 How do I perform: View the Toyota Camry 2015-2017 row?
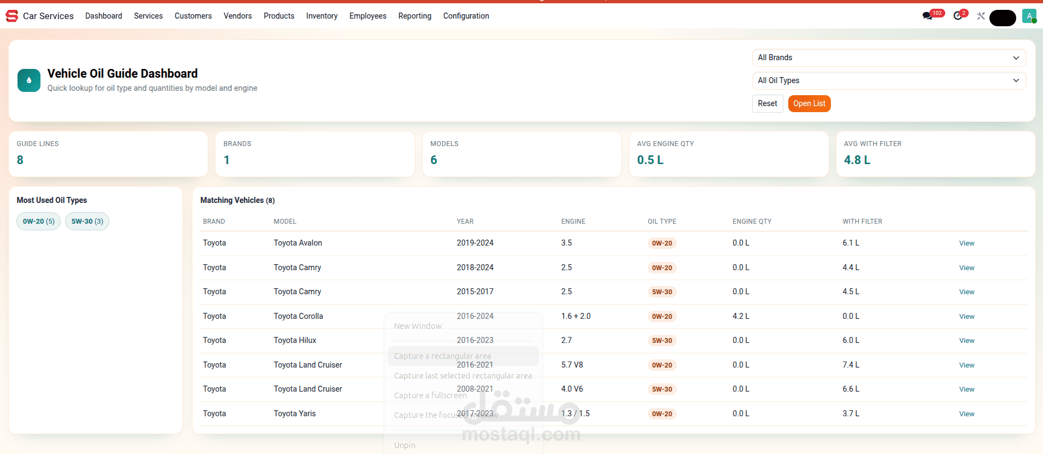pos(966,292)
